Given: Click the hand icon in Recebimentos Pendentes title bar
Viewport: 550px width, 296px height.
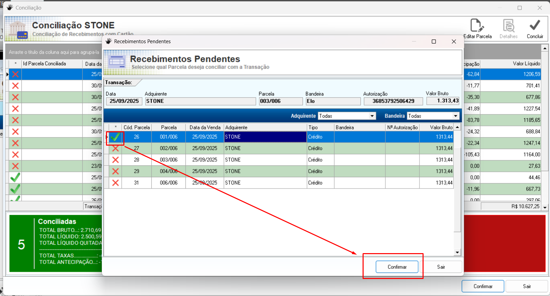Looking at the screenshot, I should coord(109,42).
